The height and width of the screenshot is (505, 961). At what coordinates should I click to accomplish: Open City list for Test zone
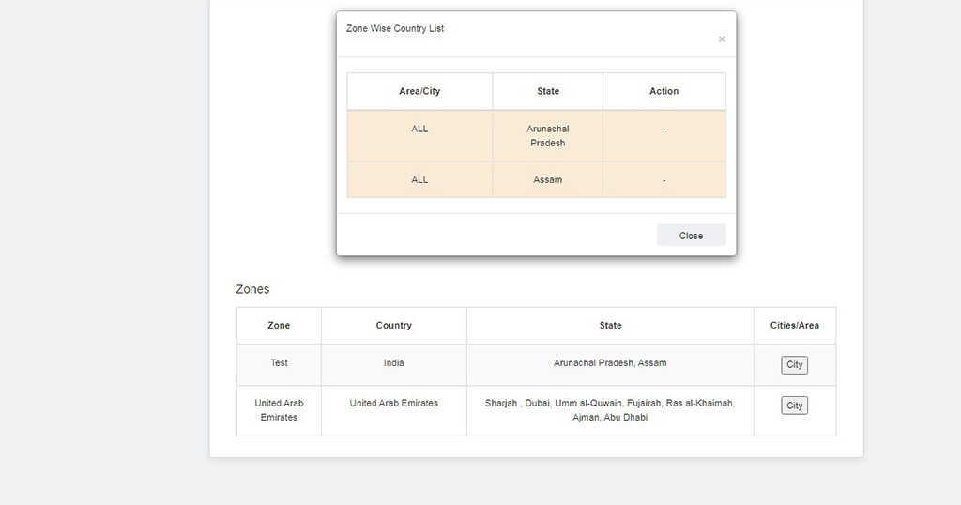click(794, 364)
